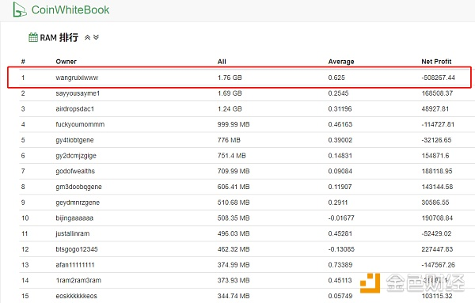Click the 606.41 MB cell
This screenshot has height=303, width=475.
pyautogui.click(x=234, y=187)
